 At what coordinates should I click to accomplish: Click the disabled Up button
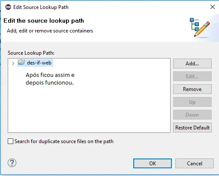(192, 102)
